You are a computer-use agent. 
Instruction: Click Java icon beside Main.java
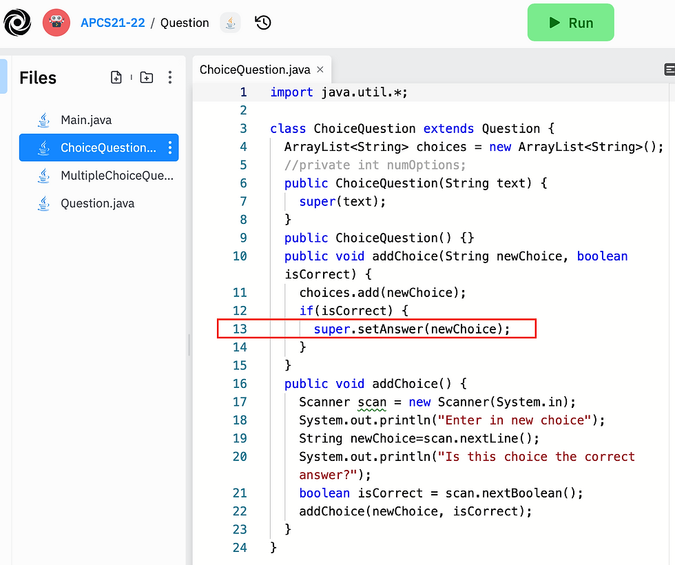[x=44, y=120]
